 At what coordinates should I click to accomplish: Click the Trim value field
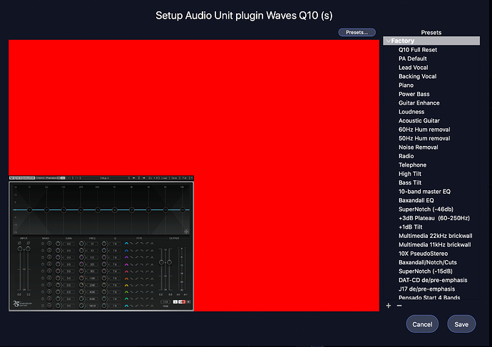coord(165,302)
